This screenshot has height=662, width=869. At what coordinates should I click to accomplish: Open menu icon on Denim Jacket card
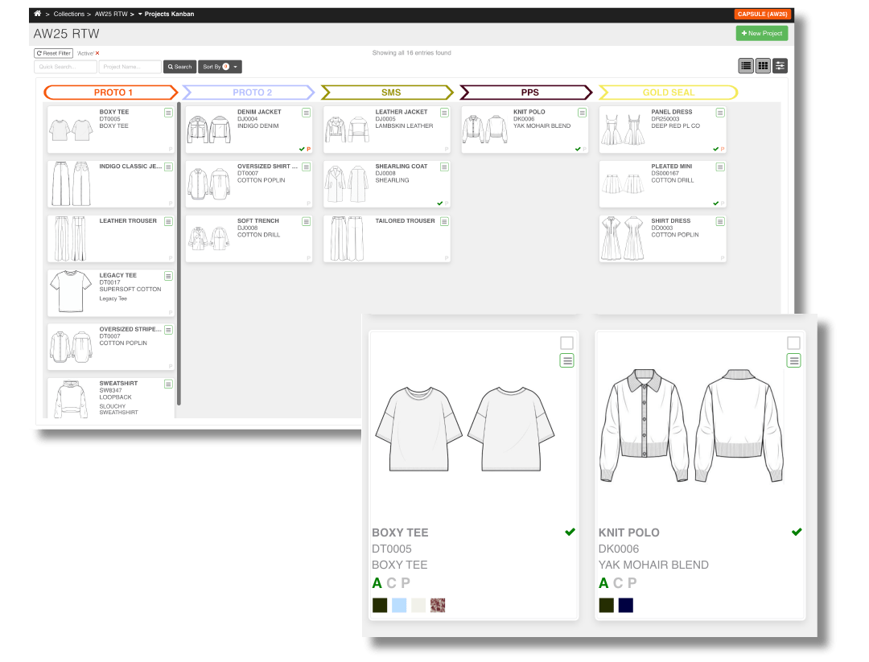click(307, 113)
